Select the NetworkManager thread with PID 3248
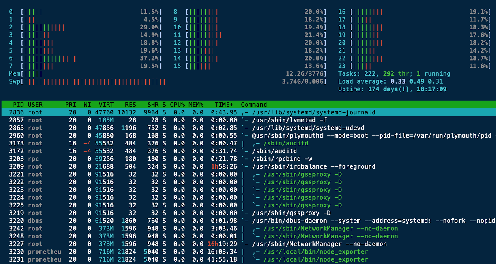Viewport: 496px width, 264px height. pyautogui.click(x=249, y=236)
